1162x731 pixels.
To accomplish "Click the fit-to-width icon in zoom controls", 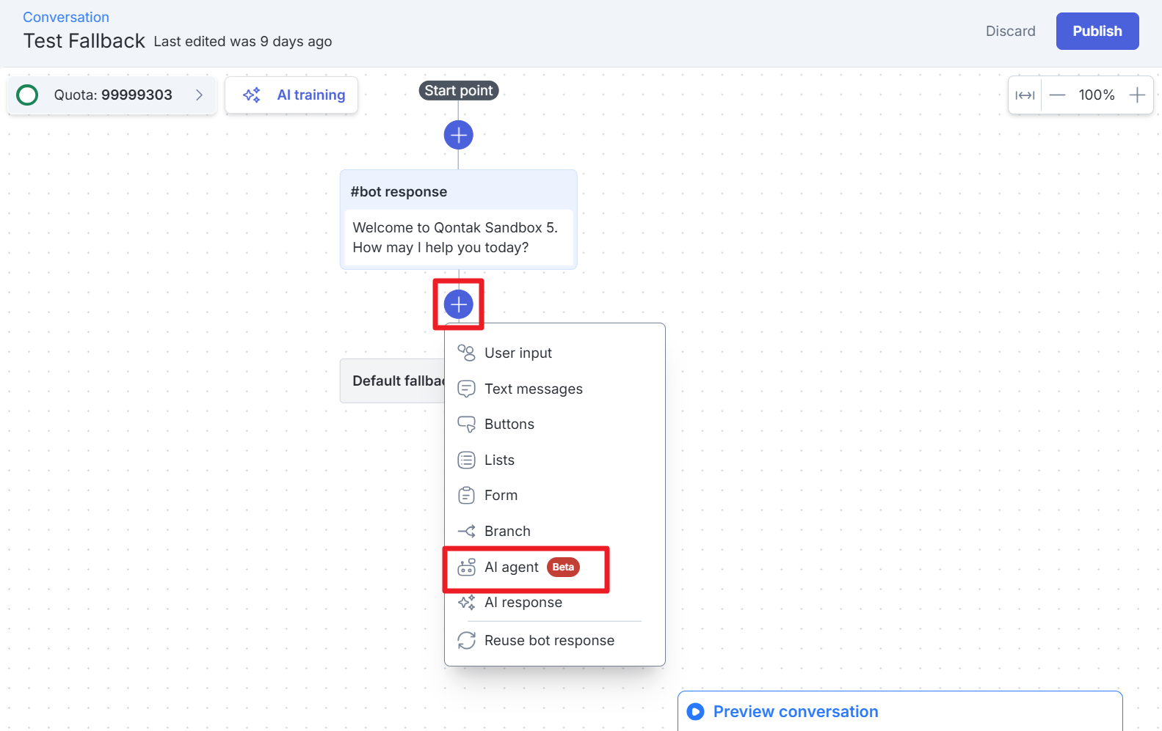I will 1025,95.
